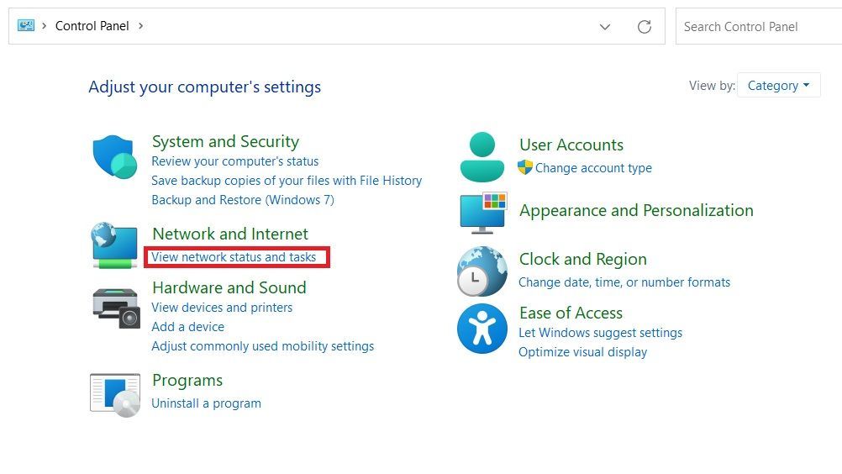Select the Ease of Access icon
The height and width of the screenshot is (474, 842).
coord(482,329)
